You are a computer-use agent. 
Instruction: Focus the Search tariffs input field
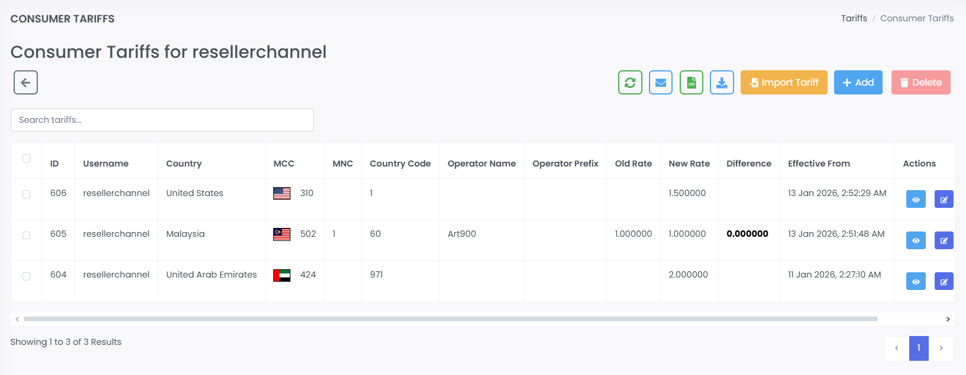162,120
